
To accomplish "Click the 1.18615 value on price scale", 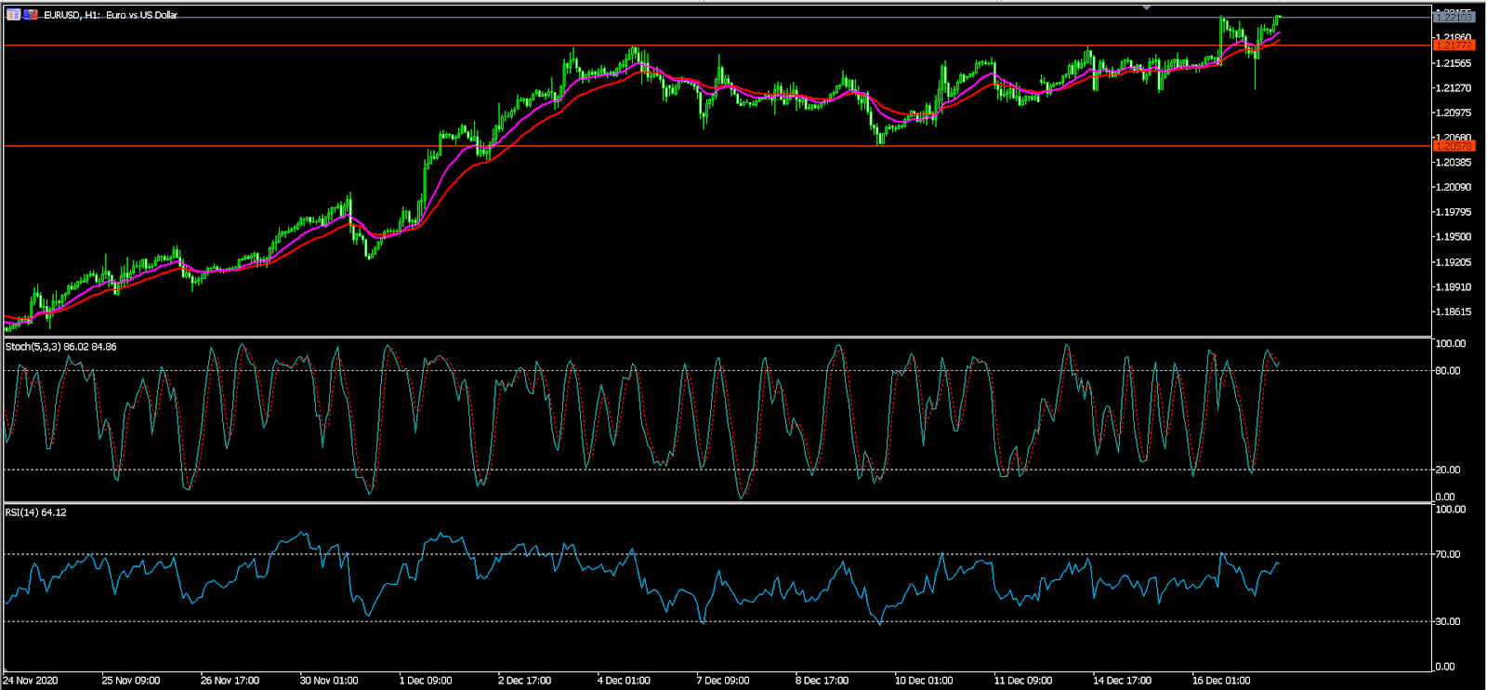I will pos(1454,312).
